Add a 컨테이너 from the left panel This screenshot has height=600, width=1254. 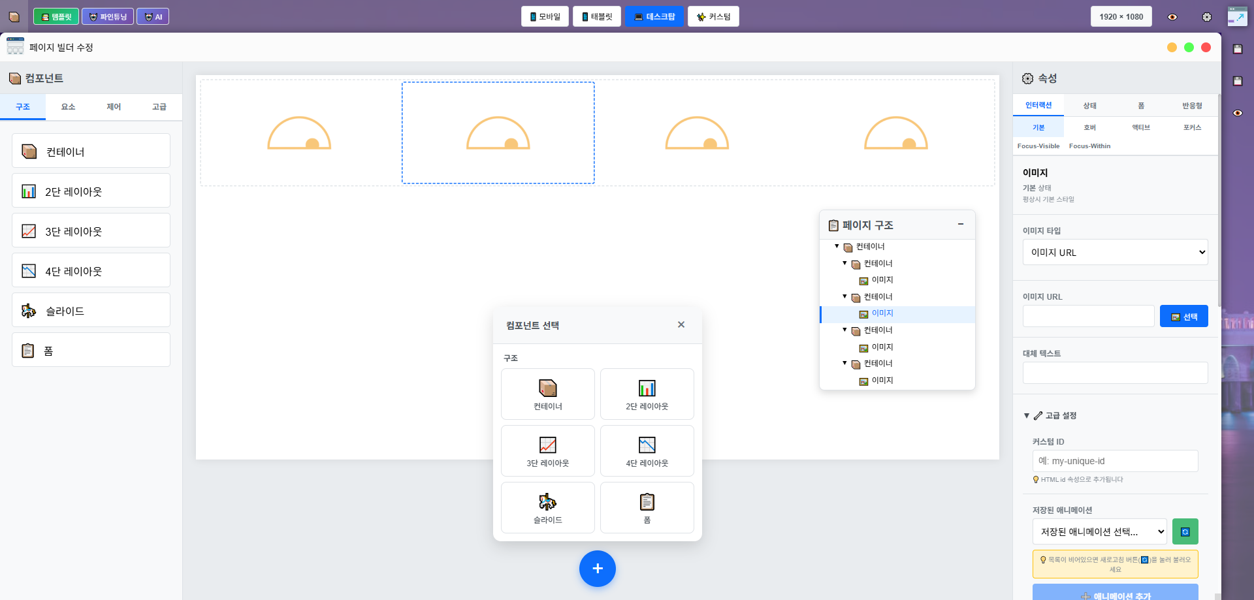(91, 151)
